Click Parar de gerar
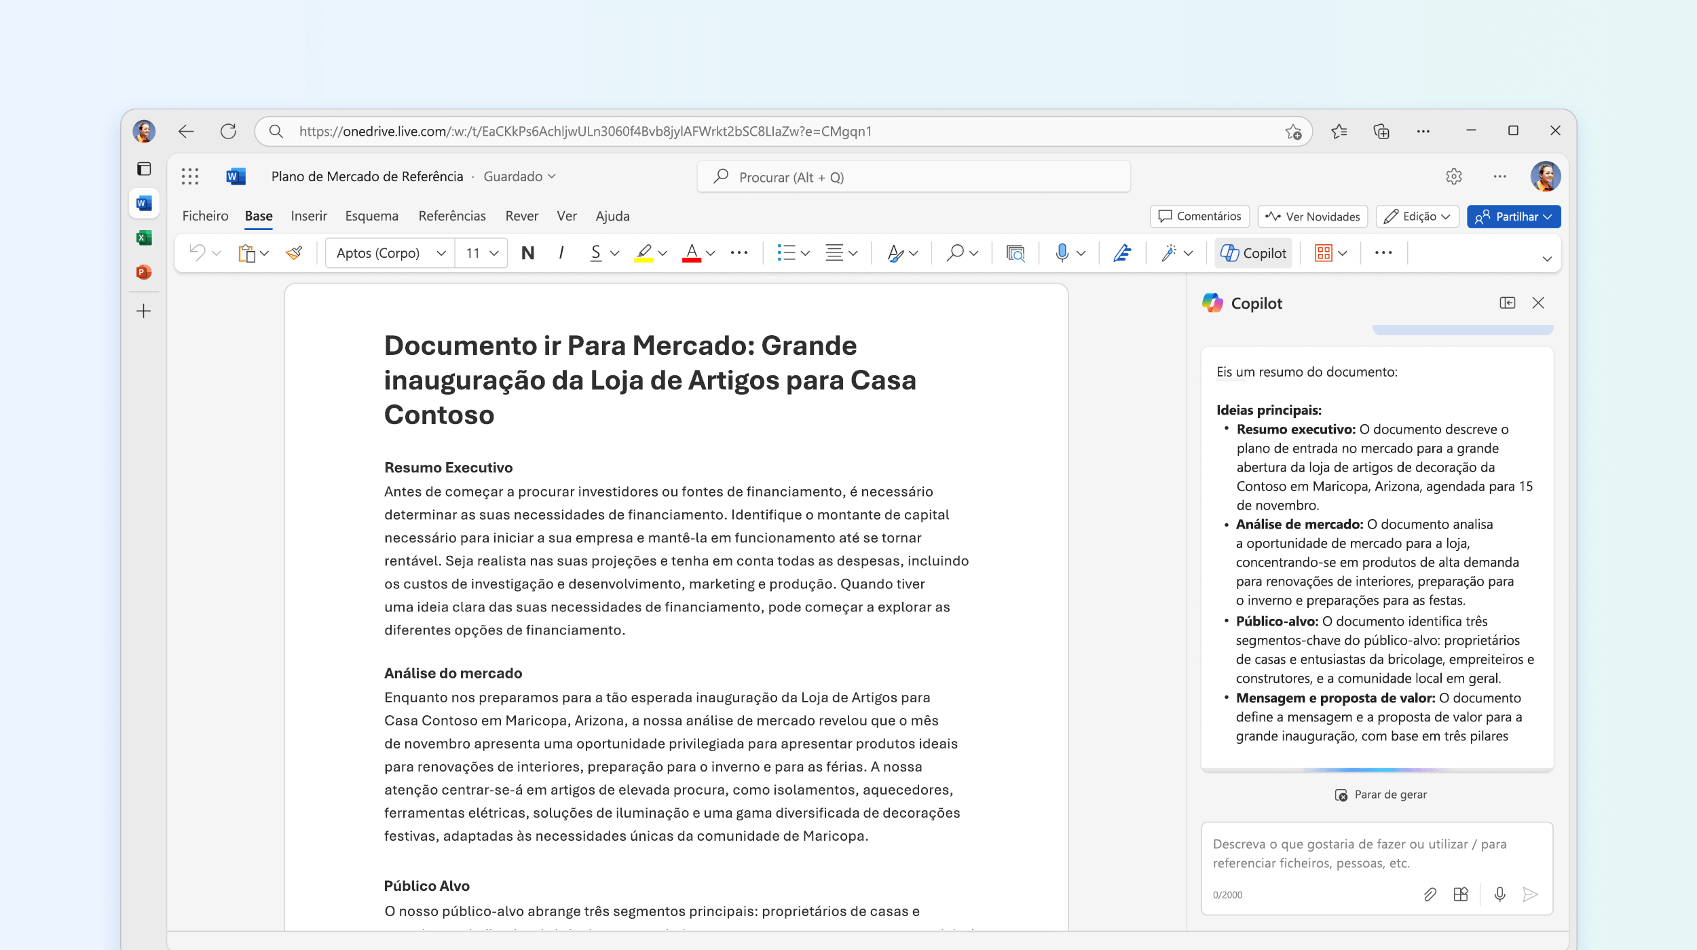The height and width of the screenshot is (950, 1697). pyautogui.click(x=1381, y=795)
